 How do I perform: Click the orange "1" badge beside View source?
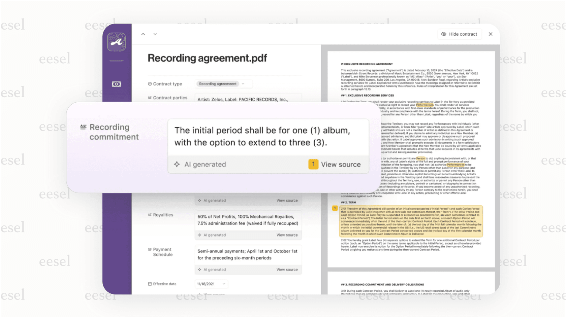pyautogui.click(x=313, y=164)
